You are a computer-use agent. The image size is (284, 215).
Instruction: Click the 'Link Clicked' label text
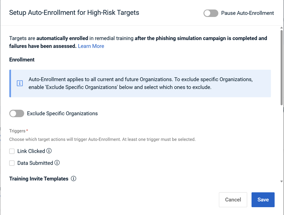click(x=31, y=151)
